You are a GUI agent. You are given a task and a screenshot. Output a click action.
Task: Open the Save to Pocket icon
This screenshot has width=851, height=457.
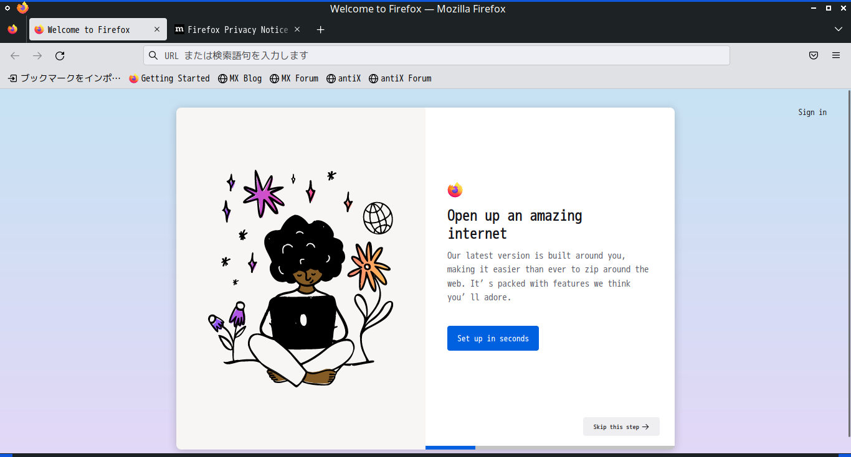pos(814,55)
